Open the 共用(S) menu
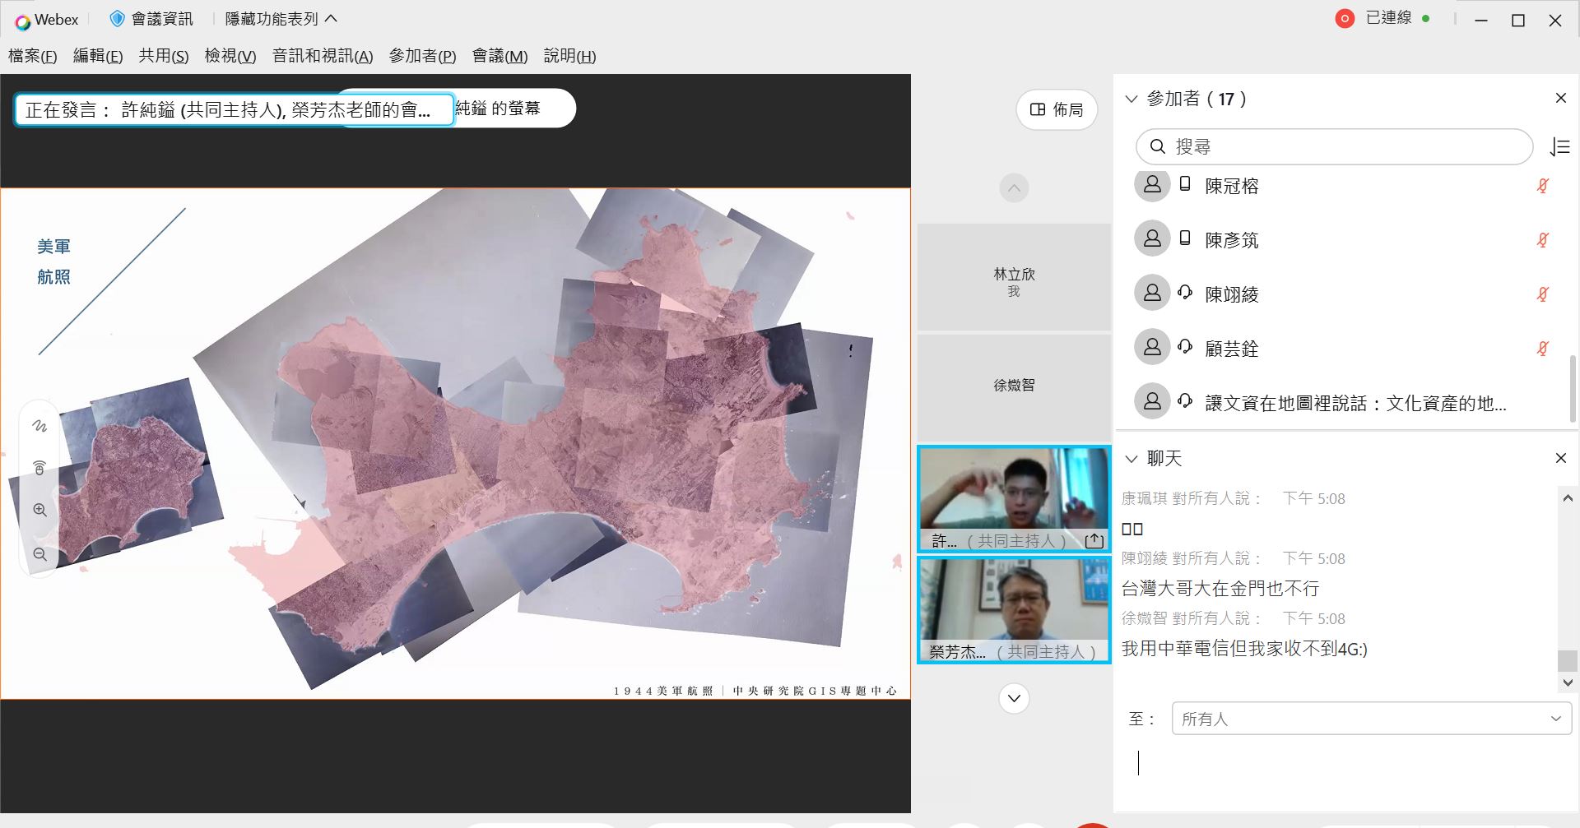The height and width of the screenshot is (828, 1580). pyautogui.click(x=163, y=56)
